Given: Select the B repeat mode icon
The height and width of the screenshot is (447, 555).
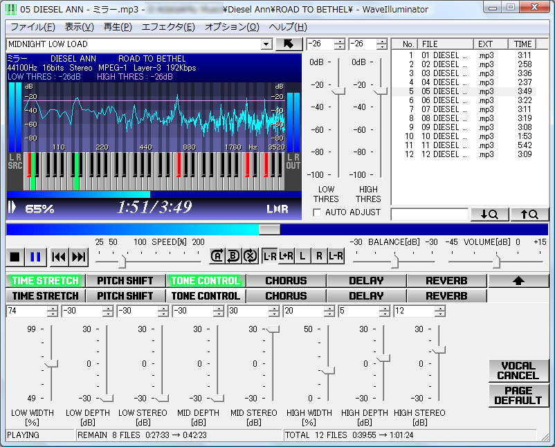Looking at the screenshot, I should click(233, 255).
